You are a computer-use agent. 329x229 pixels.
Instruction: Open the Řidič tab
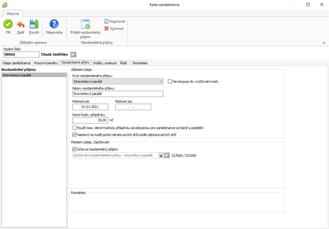(123, 63)
